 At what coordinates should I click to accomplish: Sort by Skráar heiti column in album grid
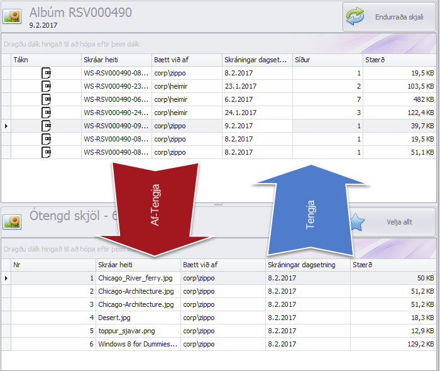coord(116,60)
